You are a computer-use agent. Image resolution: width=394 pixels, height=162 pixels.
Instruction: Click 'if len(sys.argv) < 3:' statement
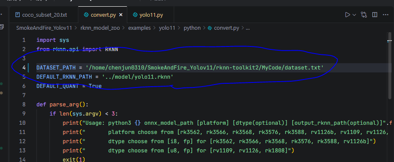point(84,114)
